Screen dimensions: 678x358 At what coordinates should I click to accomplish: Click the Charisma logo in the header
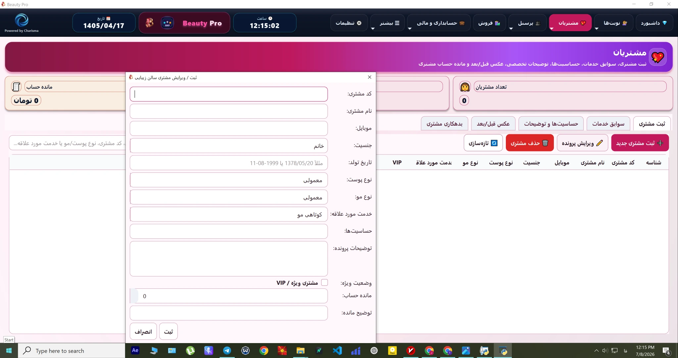coord(22,21)
